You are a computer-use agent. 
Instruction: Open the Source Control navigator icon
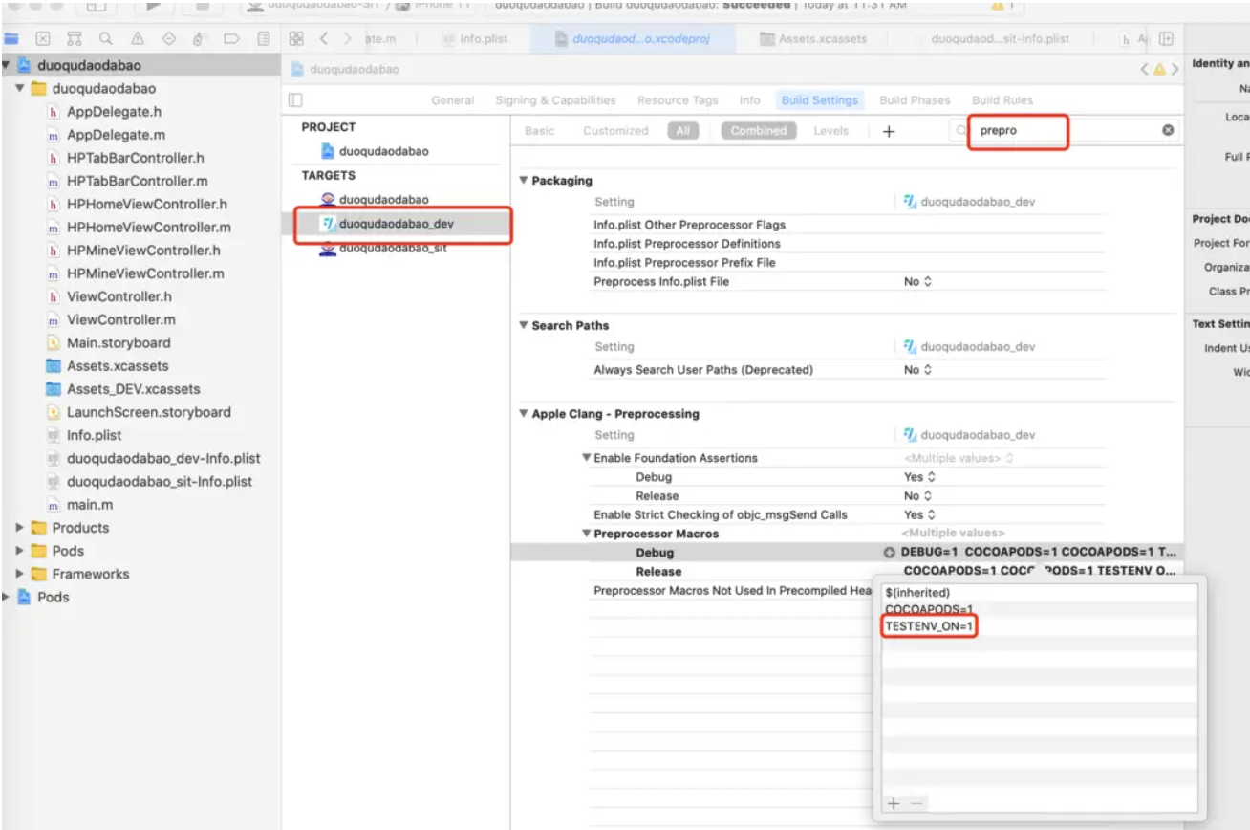[x=43, y=39]
